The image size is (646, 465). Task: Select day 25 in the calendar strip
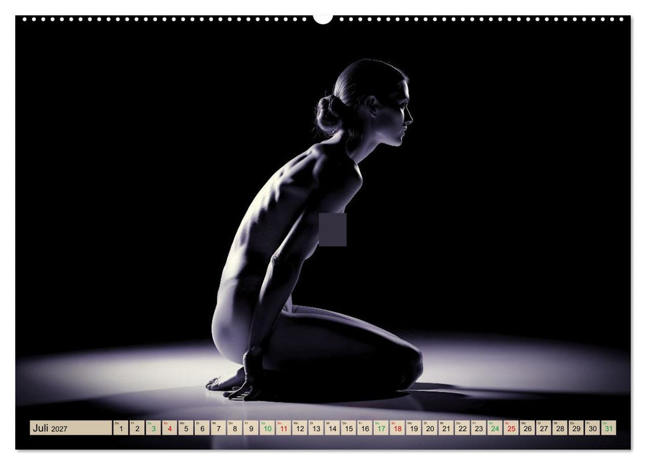pos(512,428)
